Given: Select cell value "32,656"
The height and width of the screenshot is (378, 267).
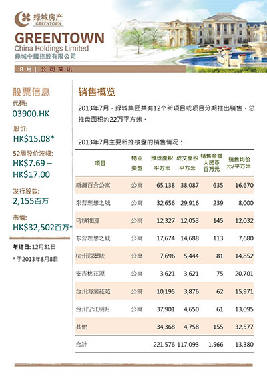Looking at the screenshot, I should [166, 203].
